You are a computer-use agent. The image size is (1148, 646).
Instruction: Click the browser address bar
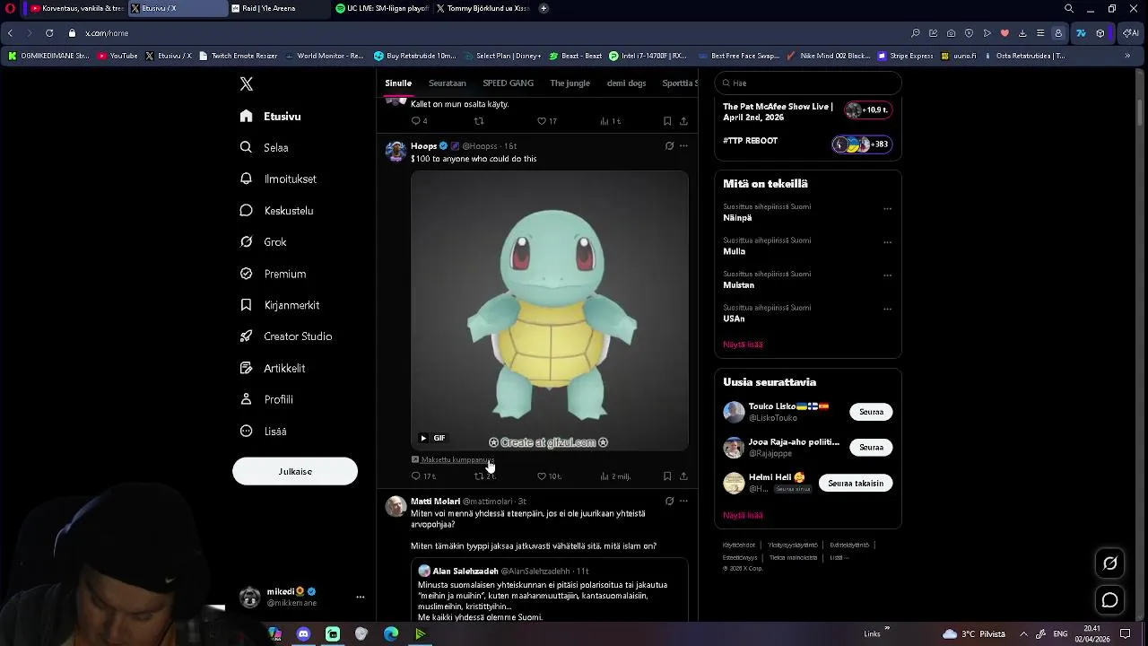click(x=484, y=33)
